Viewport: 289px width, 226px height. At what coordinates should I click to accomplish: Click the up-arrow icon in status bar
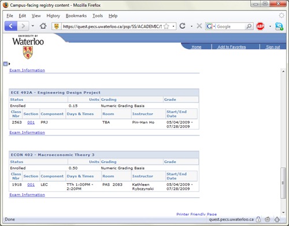[277, 219]
